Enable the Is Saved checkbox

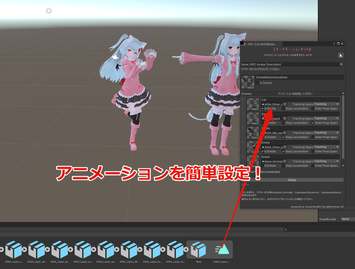[x=258, y=83]
